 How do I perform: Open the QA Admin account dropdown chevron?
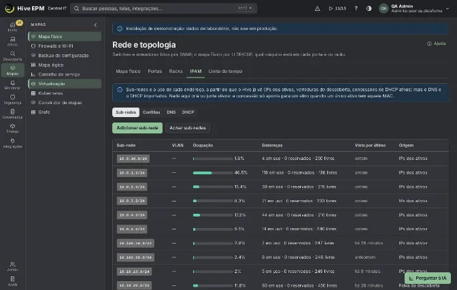point(447,8)
